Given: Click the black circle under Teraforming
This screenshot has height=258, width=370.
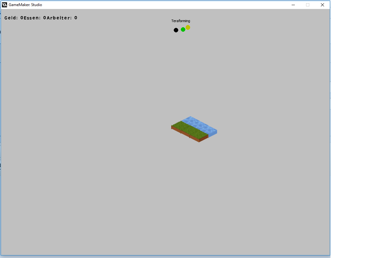Looking at the screenshot, I should 176,30.
